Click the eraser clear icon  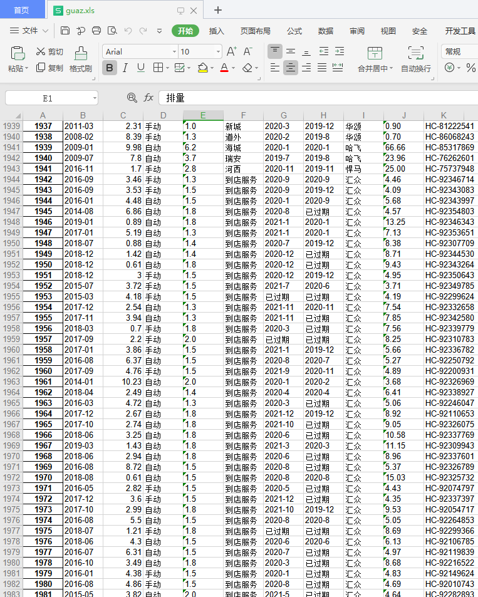pos(247,68)
